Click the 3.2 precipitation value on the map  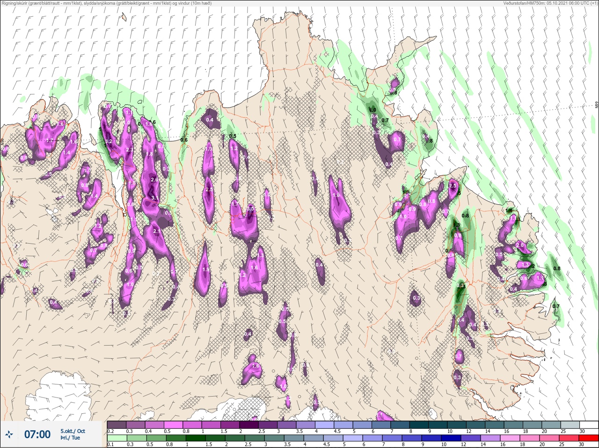109,141
